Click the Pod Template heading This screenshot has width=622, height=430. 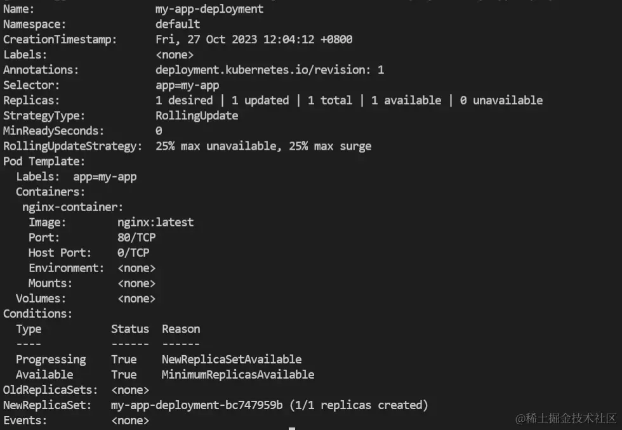(44, 161)
